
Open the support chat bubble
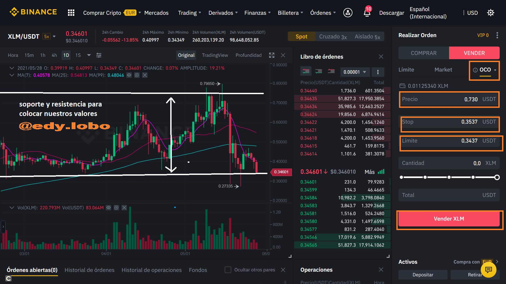click(x=489, y=270)
